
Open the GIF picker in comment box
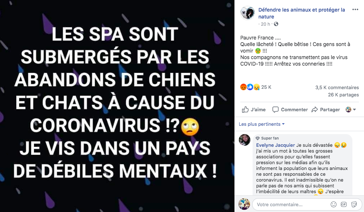pyautogui.click(x=344, y=204)
